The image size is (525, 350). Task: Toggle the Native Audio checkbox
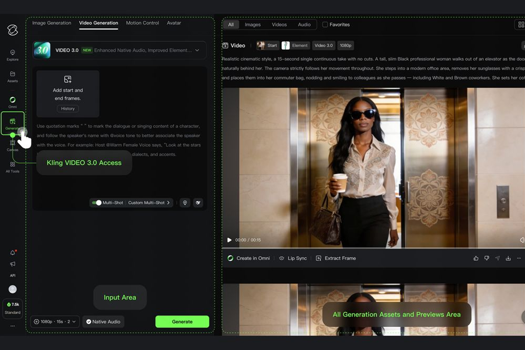click(89, 322)
